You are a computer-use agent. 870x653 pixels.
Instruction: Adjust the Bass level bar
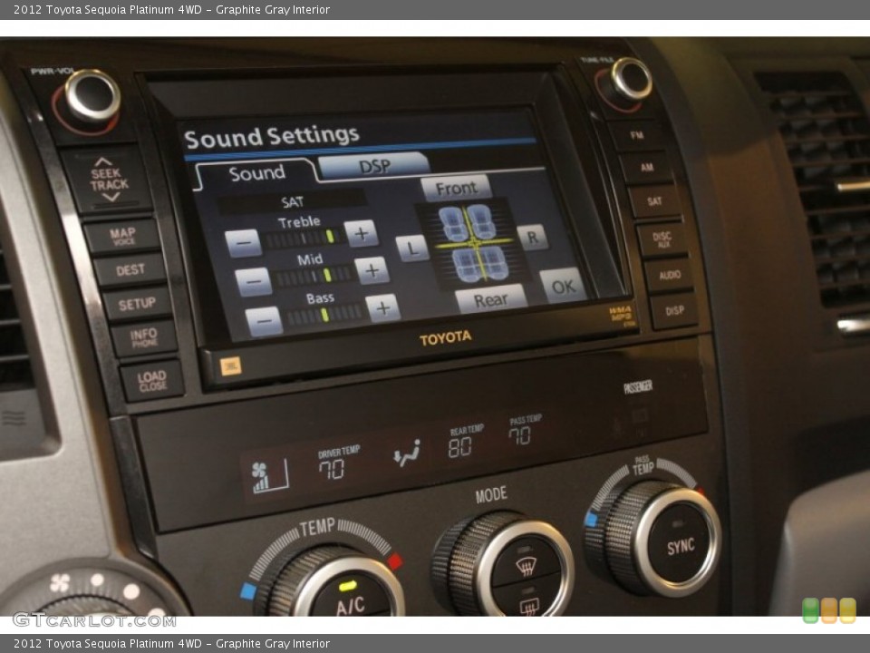[324, 315]
